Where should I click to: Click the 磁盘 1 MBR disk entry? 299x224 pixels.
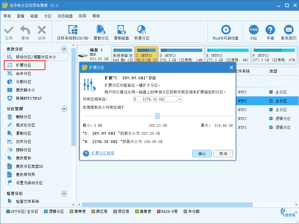94,55
